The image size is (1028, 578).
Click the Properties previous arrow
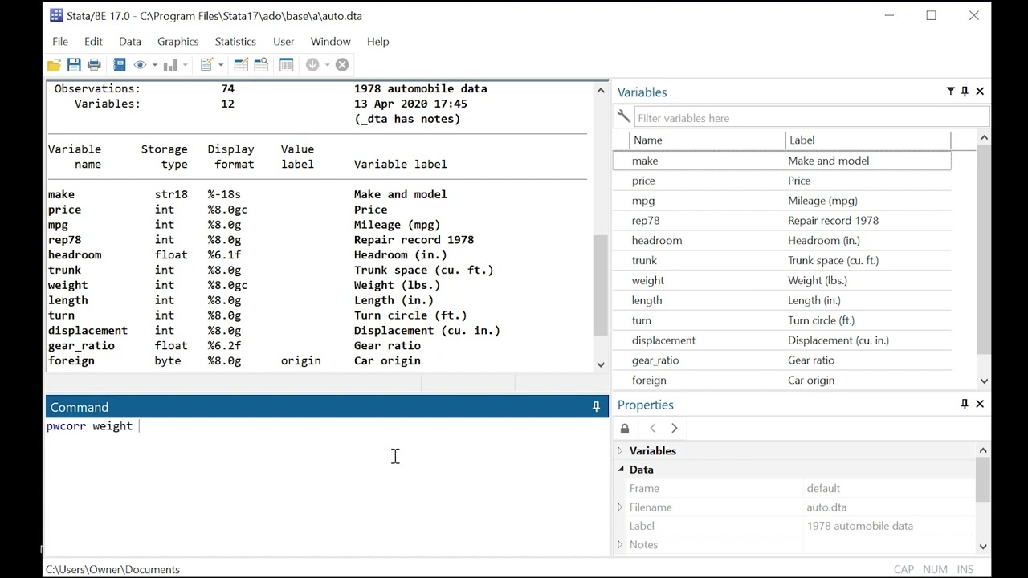tap(653, 429)
